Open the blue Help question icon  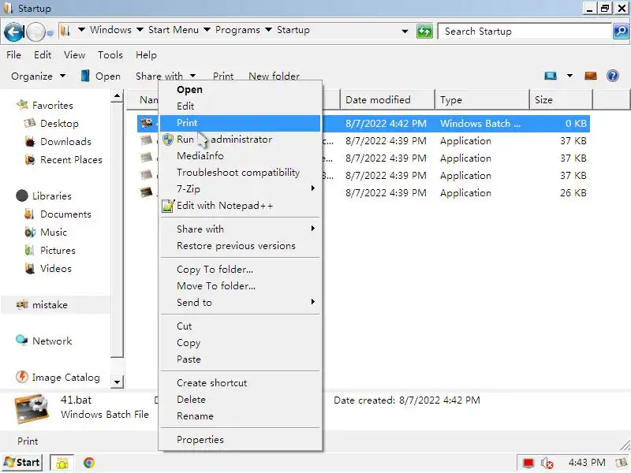(x=613, y=76)
